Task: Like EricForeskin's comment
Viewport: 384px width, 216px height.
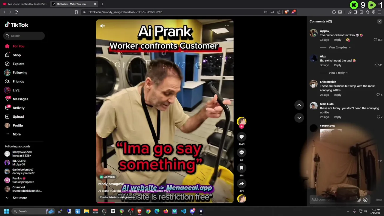Action: 378,95
